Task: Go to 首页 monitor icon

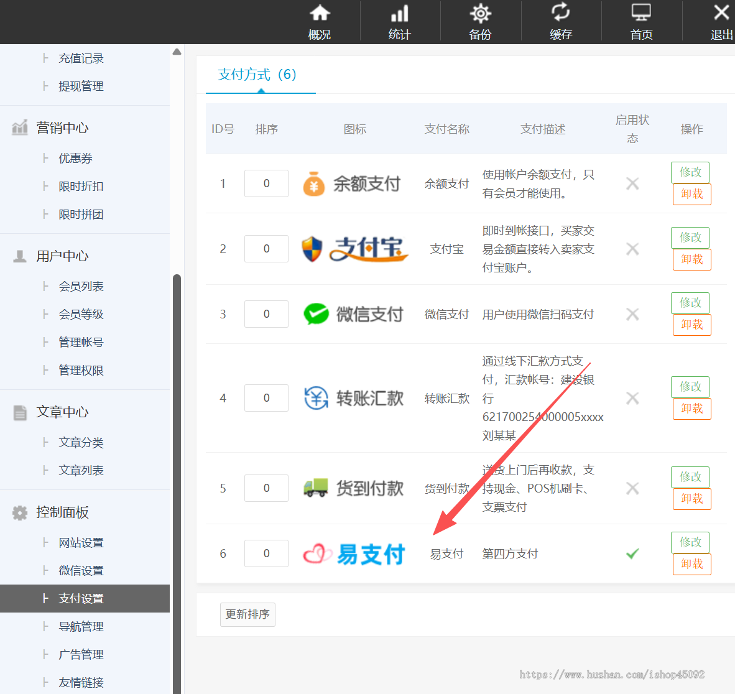Action: [x=641, y=12]
